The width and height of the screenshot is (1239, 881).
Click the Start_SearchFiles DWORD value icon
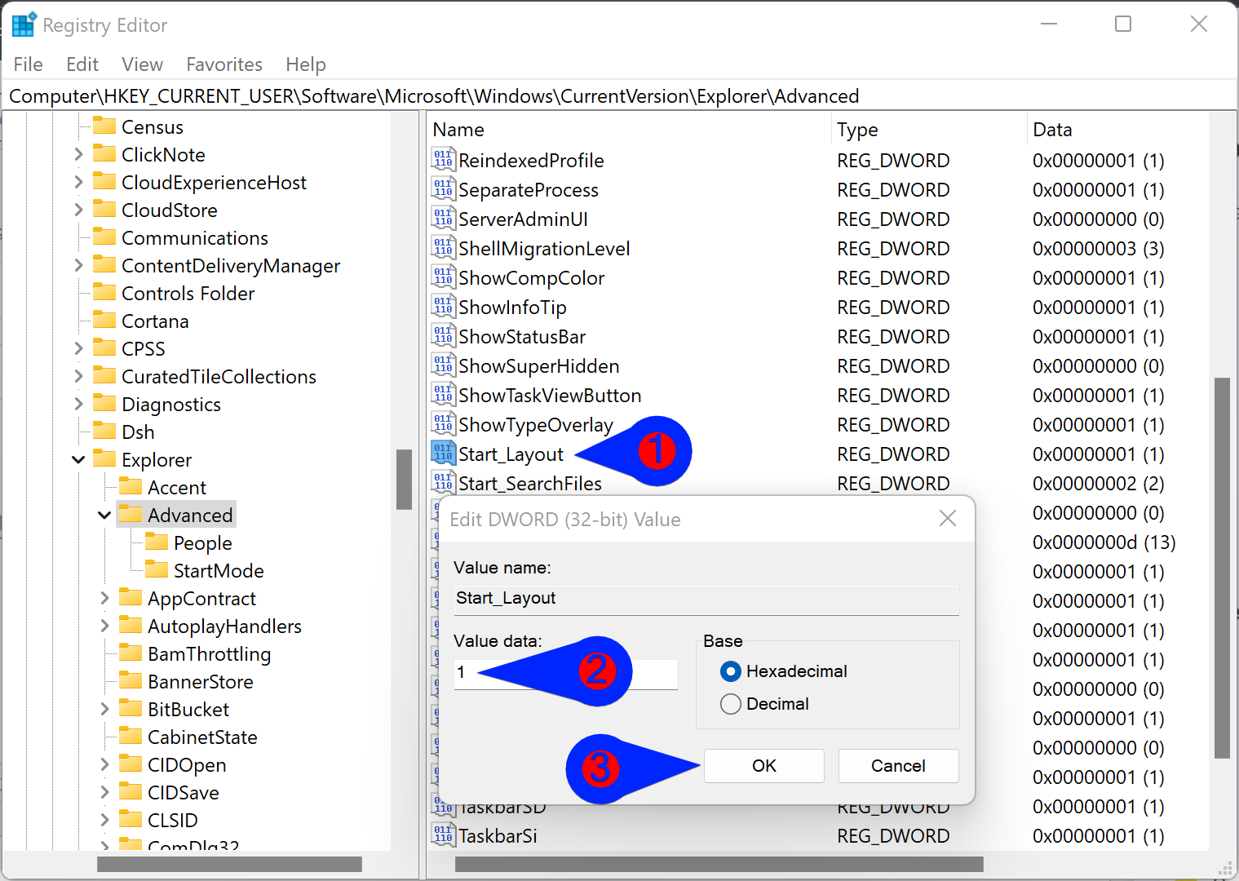click(443, 482)
